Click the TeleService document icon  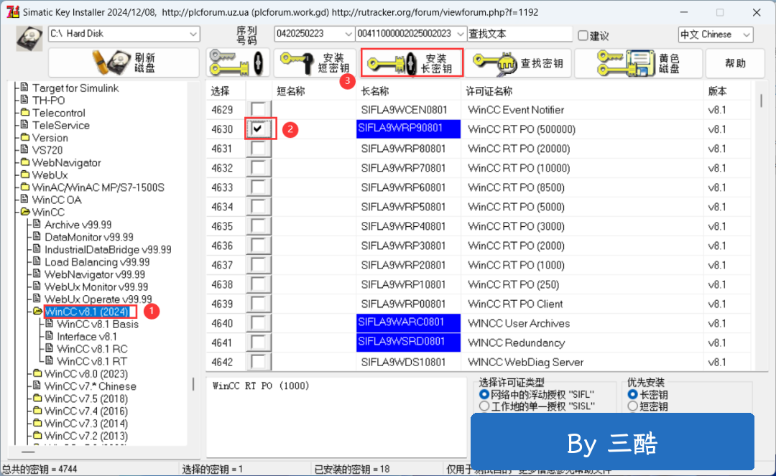tap(24, 124)
